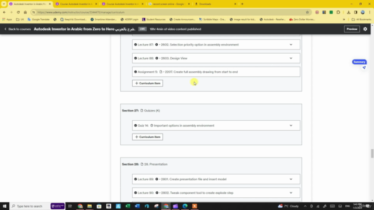Add Curriculum item under Assignment 5
This screenshot has height=210, width=374.
148,83
